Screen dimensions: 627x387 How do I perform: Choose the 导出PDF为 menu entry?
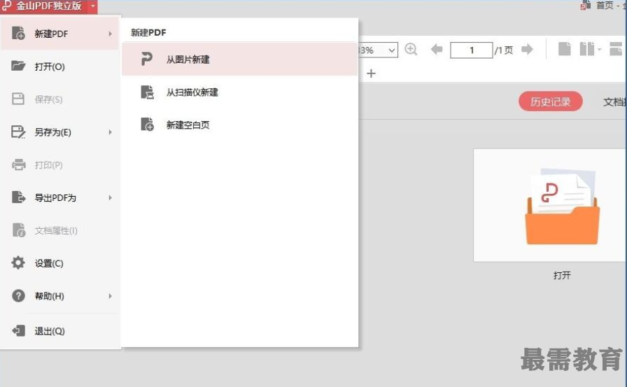(60, 197)
